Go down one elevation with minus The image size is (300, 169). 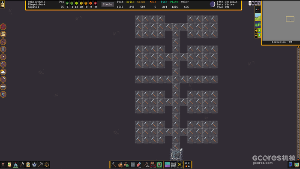256,36
